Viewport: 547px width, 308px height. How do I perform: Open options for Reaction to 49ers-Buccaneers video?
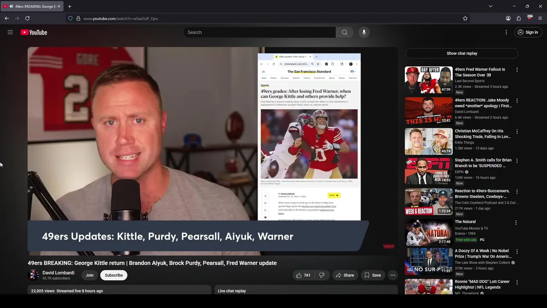coord(517,192)
